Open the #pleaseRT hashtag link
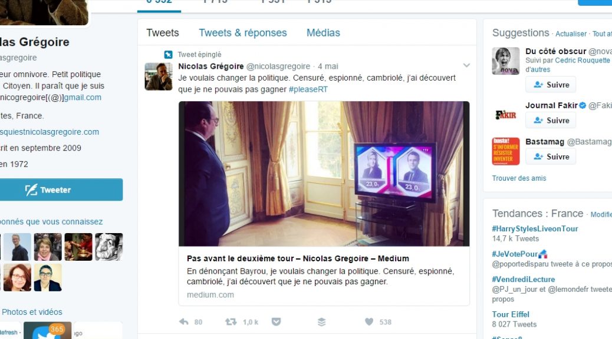This screenshot has width=612, height=339. [308, 89]
